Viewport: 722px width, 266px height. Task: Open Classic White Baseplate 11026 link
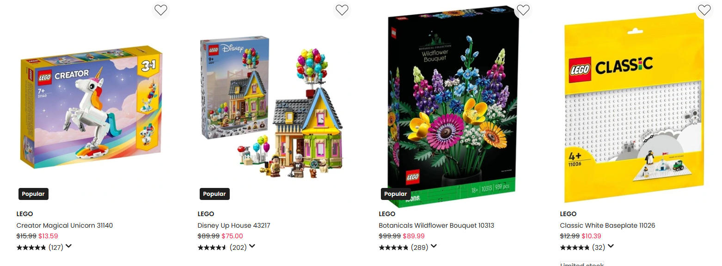coord(607,225)
